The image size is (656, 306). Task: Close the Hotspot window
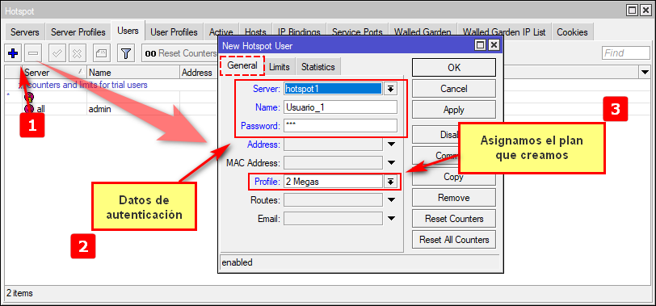tap(645, 10)
